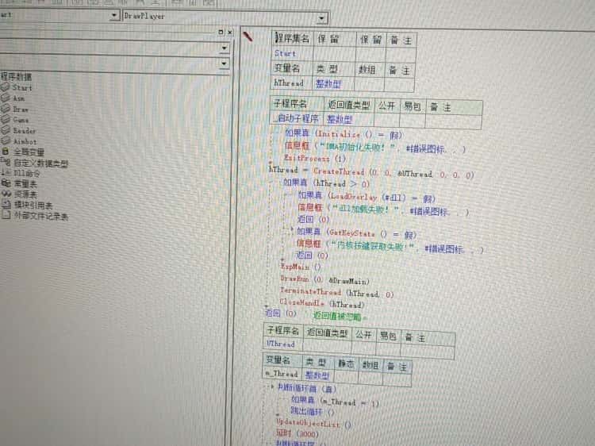Click the 程序集名 header cell
The width and height of the screenshot is (595, 446).
point(292,39)
